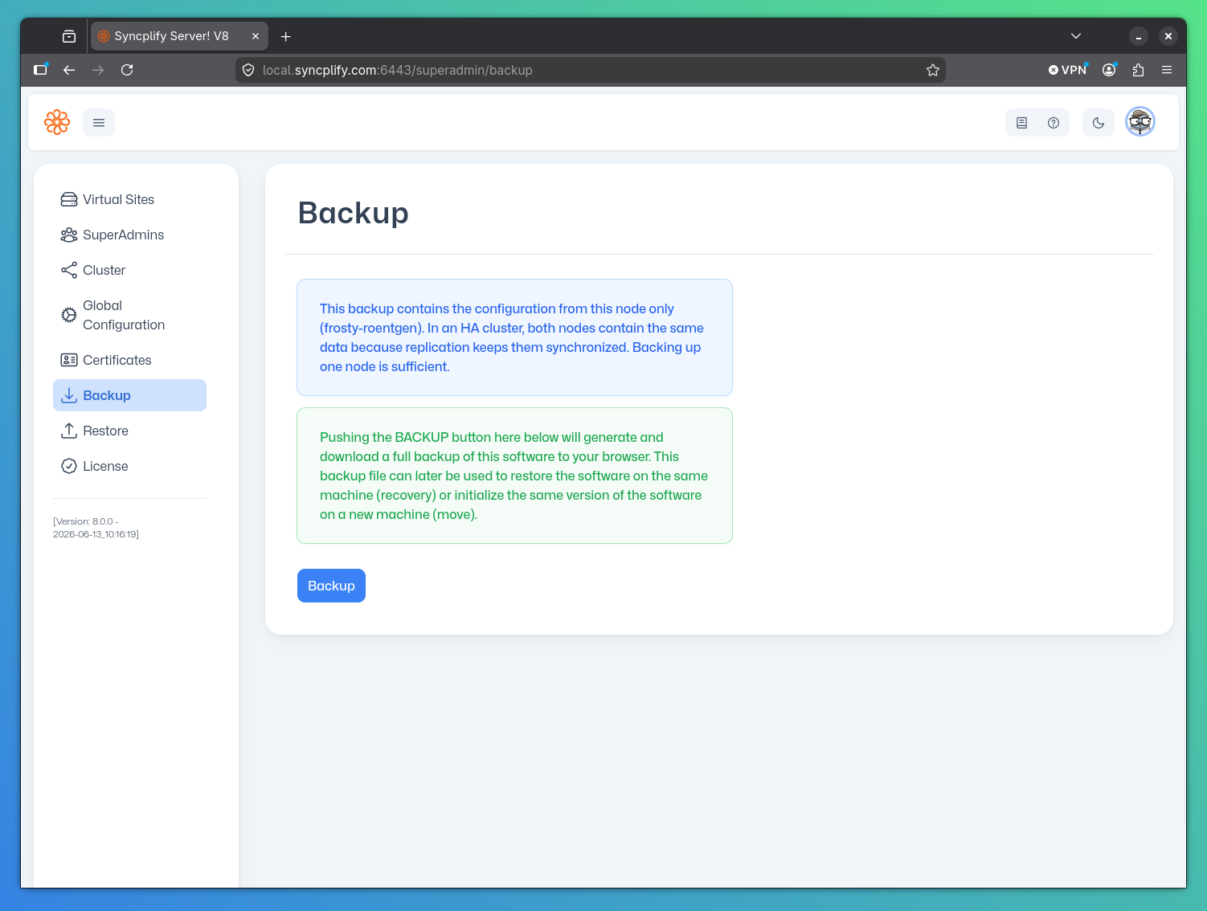The height and width of the screenshot is (911, 1207).
Task: Toggle dark mode with the moon icon
Action: tap(1099, 123)
